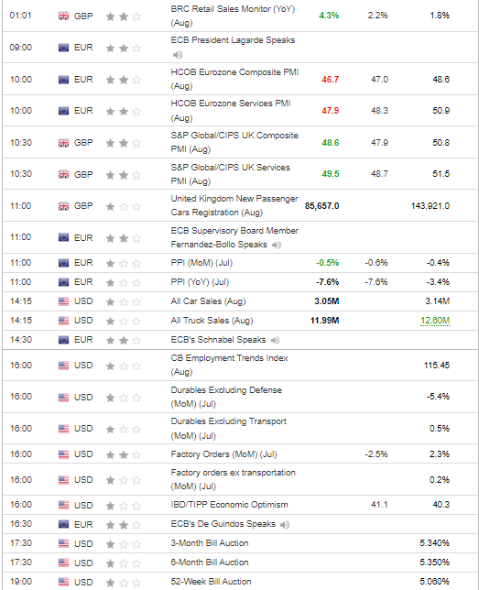Click importance stars for HCOB Eurozone Services PMI
The height and width of the screenshot is (590, 479).
pos(124,112)
